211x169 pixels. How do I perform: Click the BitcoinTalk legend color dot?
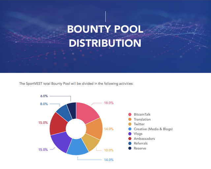130,114
